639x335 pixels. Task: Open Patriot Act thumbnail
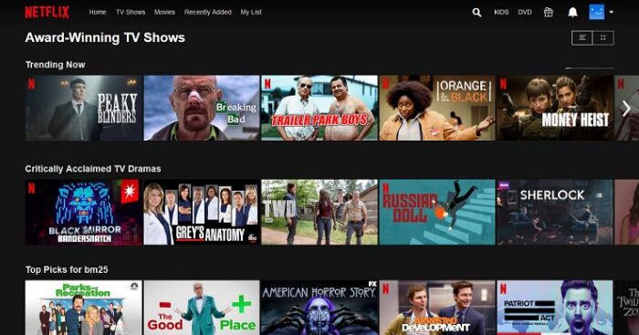point(555,308)
